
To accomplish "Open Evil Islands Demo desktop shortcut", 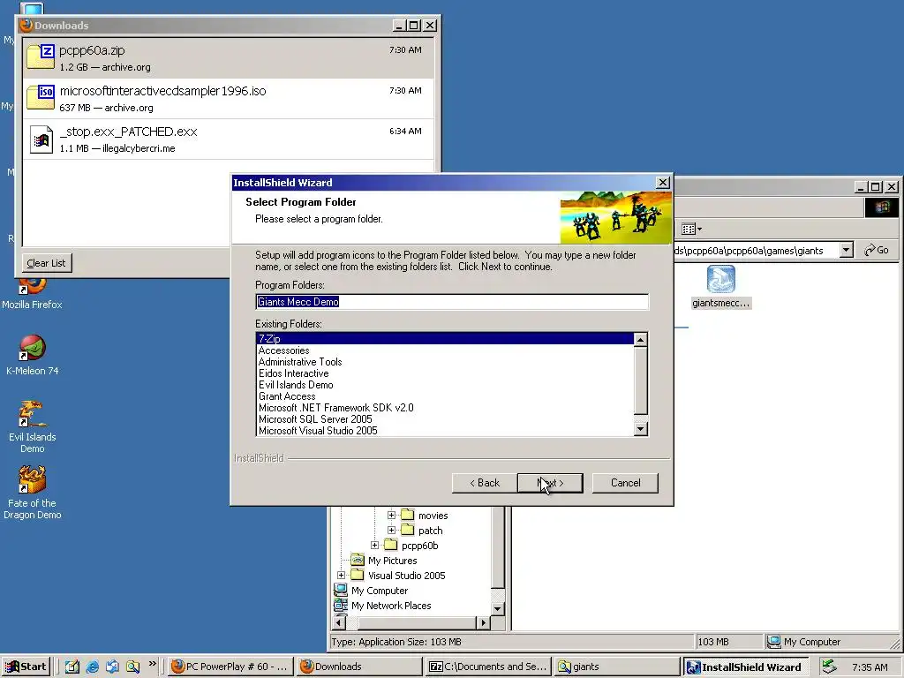I will tap(33, 426).
